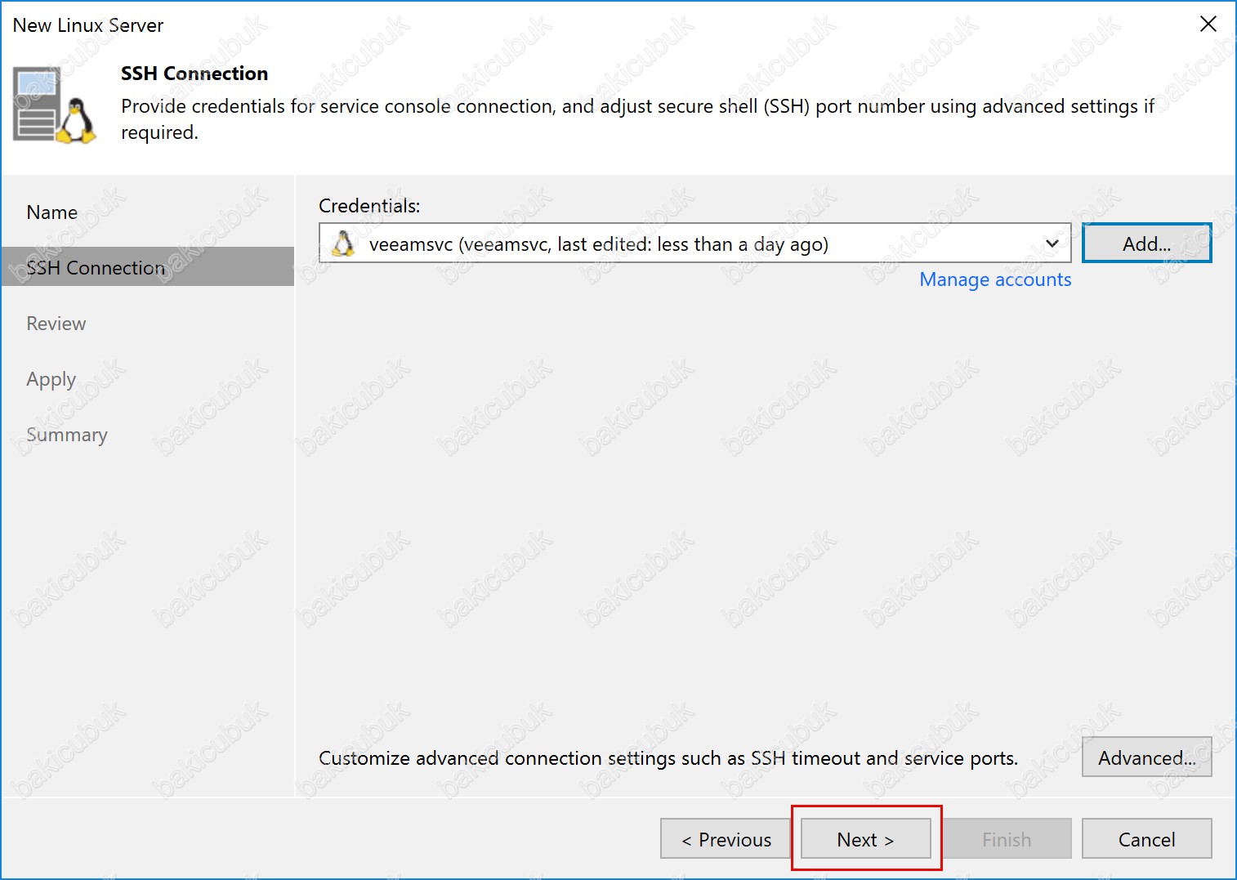1237x880 pixels.
Task: Select the Name wizard step
Action: click(52, 212)
